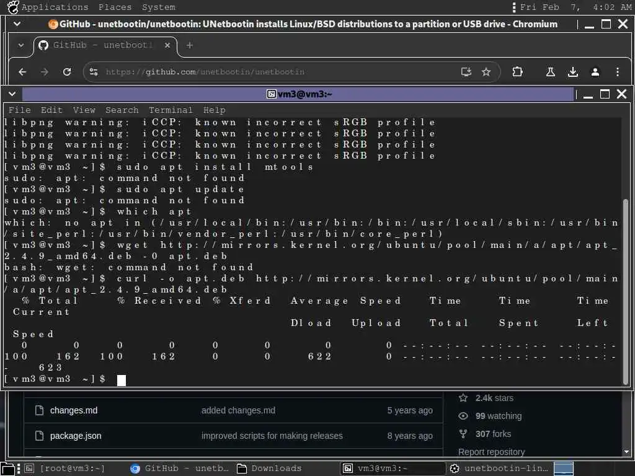Open the Chromium extensions puzzle icon
635x476 pixels.
pyautogui.click(x=517, y=72)
